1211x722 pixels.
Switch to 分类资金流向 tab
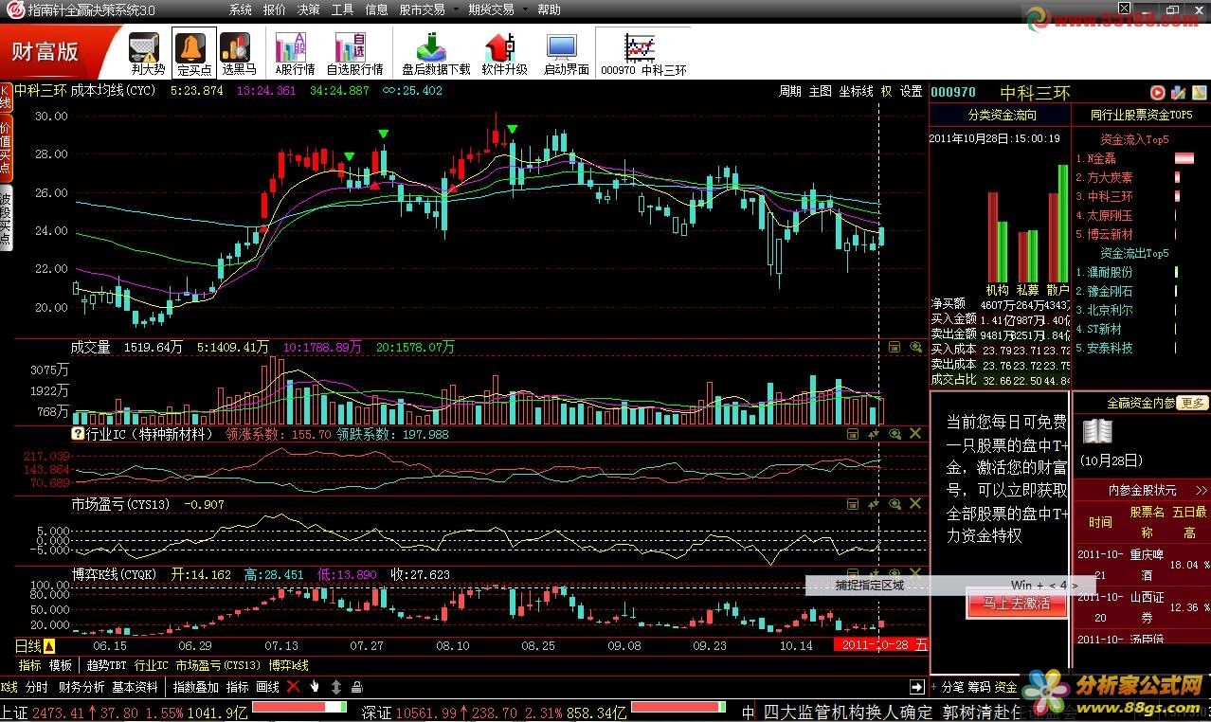[x=1000, y=116]
